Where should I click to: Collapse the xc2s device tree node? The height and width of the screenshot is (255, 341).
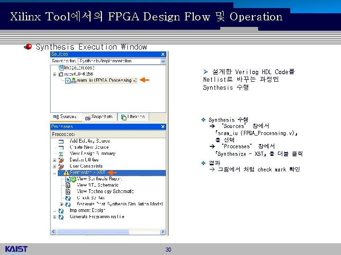(x=54, y=75)
